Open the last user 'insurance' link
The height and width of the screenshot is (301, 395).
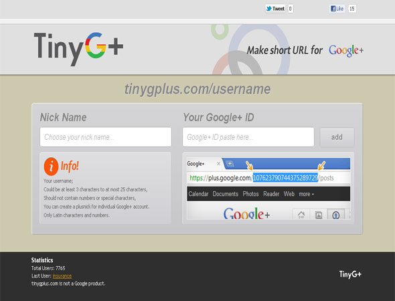[x=62, y=276]
